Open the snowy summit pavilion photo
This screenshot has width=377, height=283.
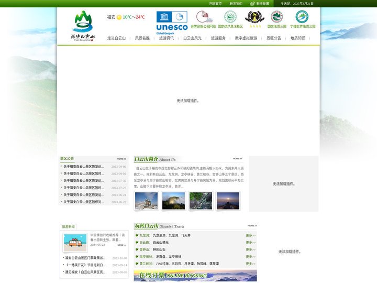coord(146,201)
